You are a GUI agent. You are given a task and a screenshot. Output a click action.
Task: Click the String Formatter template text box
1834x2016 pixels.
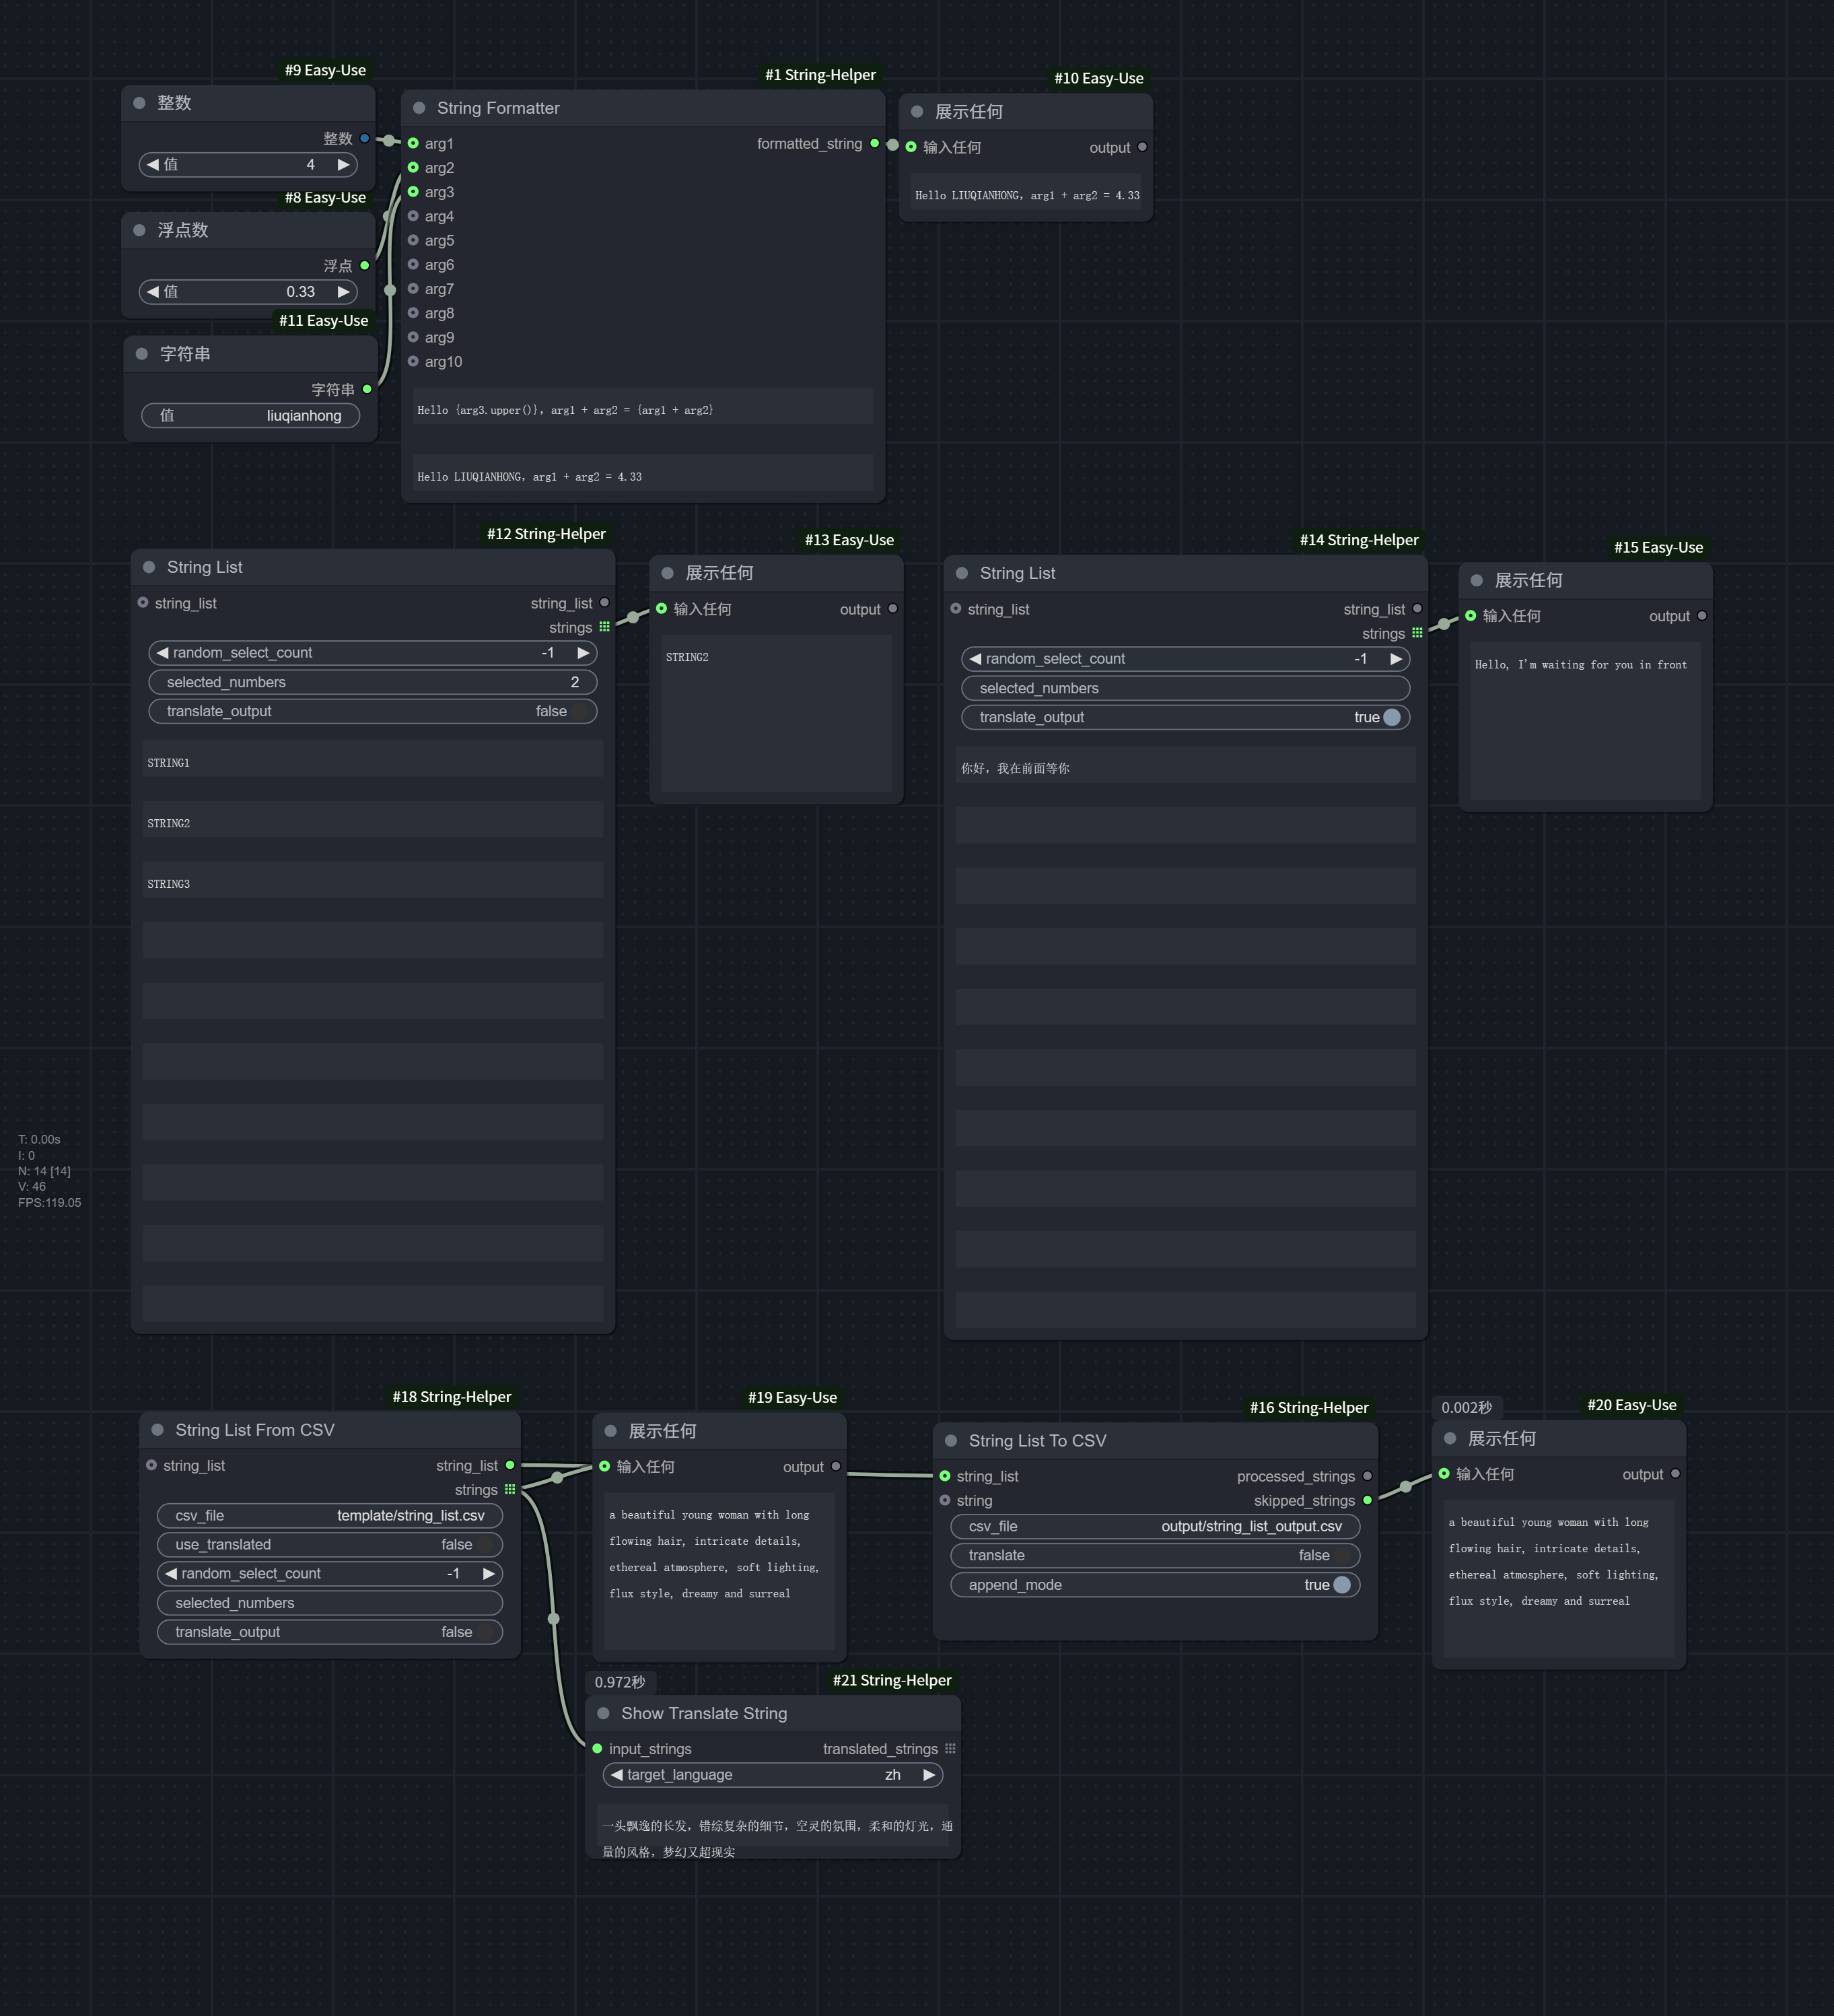coord(643,407)
